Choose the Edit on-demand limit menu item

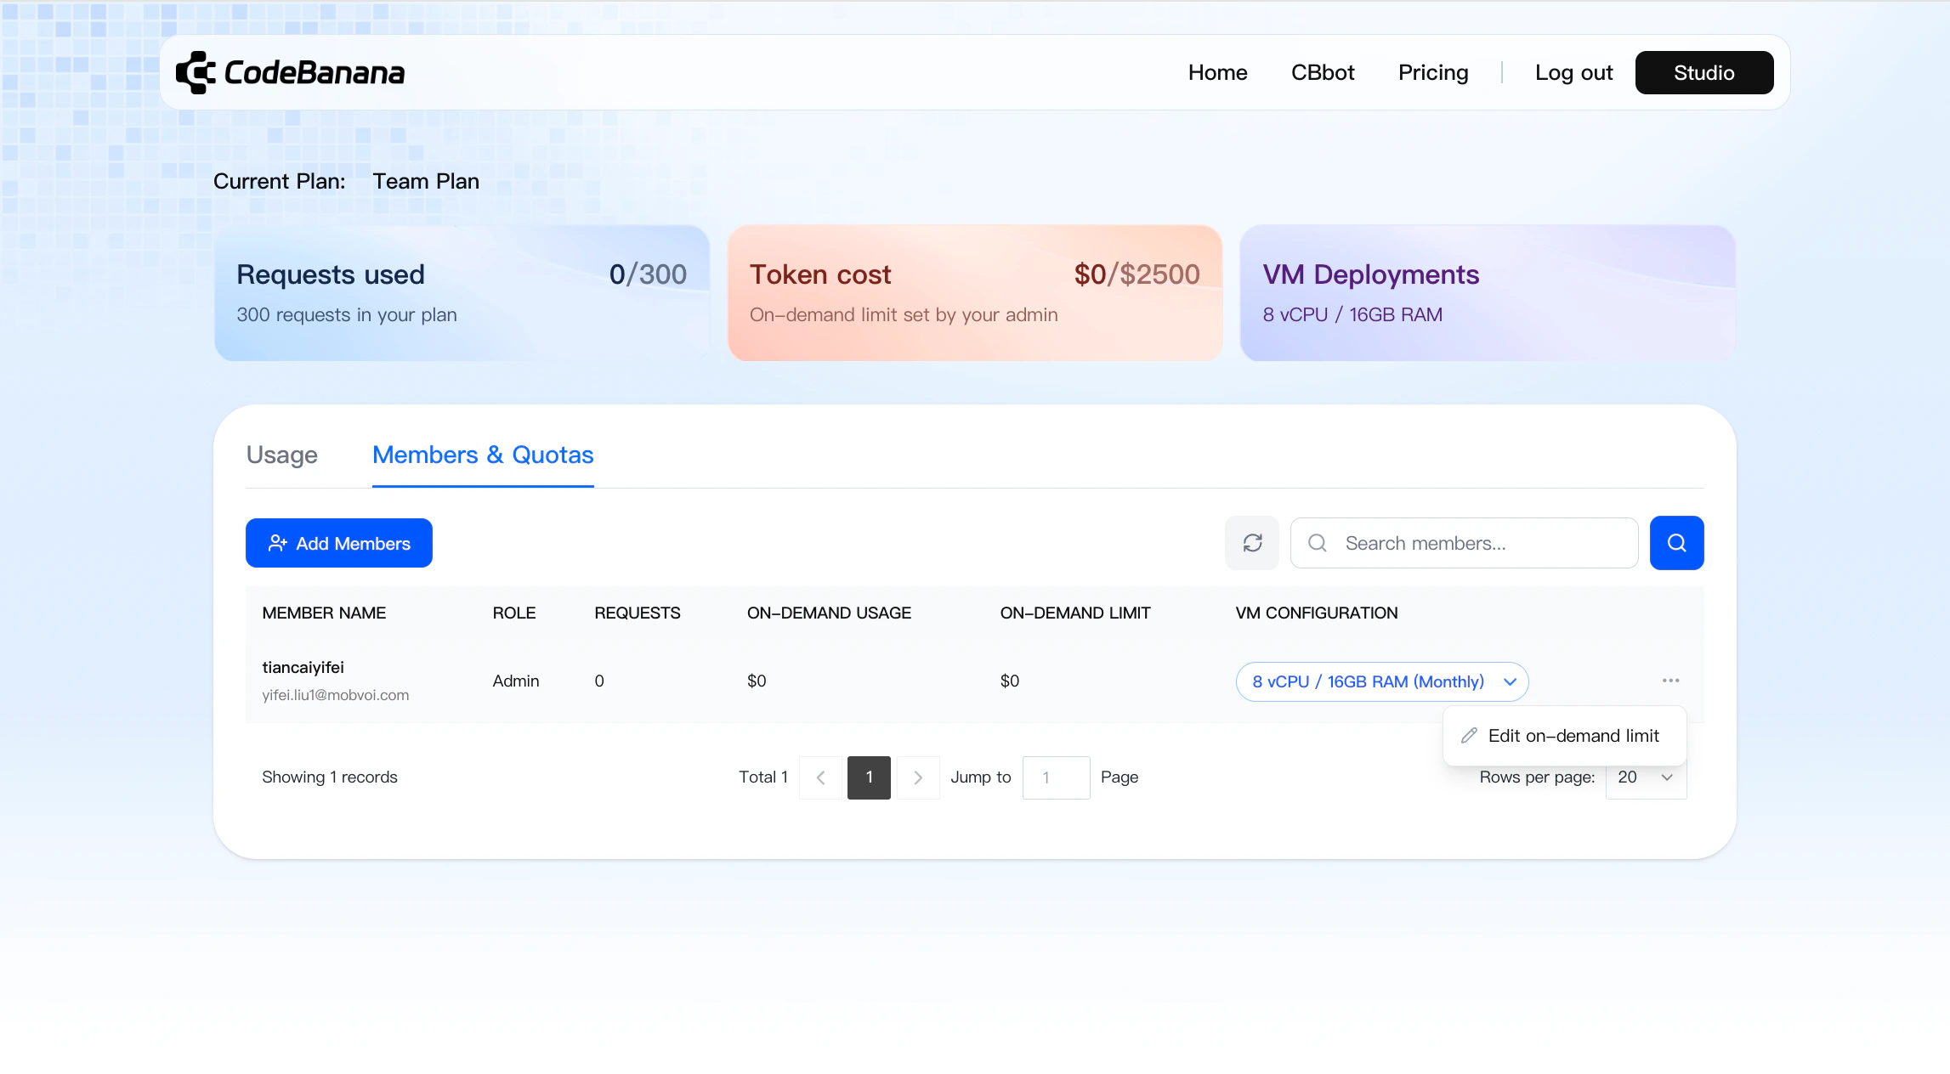(x=1573, y=736)
